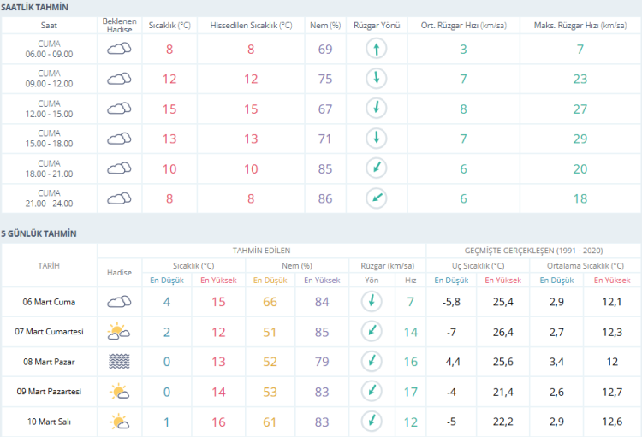Click the Beklenen Hadise column header
This screenshot has width=642, height=437.
(119, 26)
